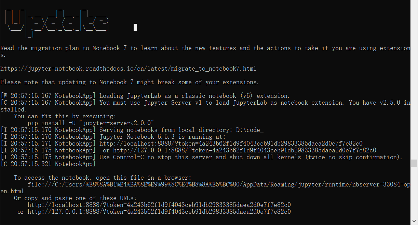Image resolution: width=418 pixels, height=225 pixels.
Task: Click the localhost URL under 'copy and paste one of these URLs'
Action: 159,205
